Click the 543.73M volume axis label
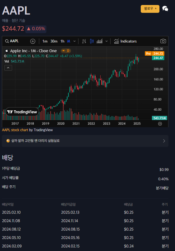Image resolution: width=175 pixels, height=251 pixels. [x=159, y=118]
